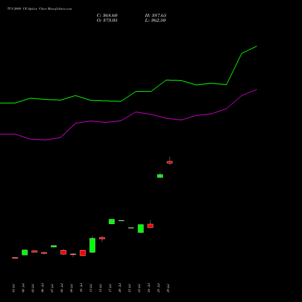The height and width of the screenshot is (302, 302).
Task: Click the low price value L: 362.50
Action: [155, 21]
